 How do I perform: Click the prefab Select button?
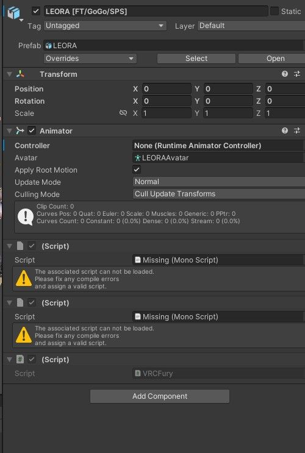(x=196, y=59)
